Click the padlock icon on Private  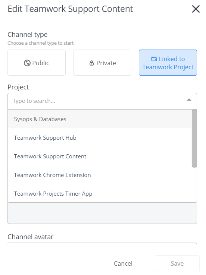pos(92,63)
